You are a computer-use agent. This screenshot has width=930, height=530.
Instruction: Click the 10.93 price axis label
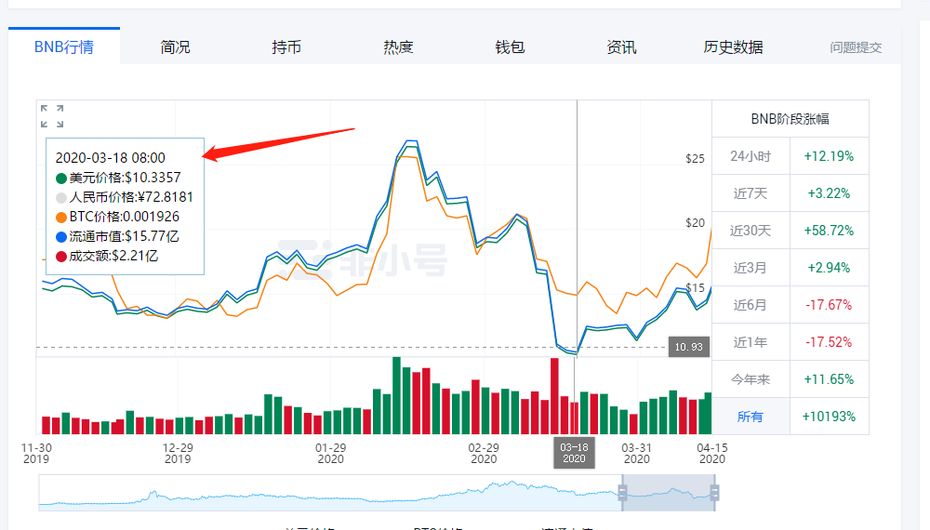688,347
